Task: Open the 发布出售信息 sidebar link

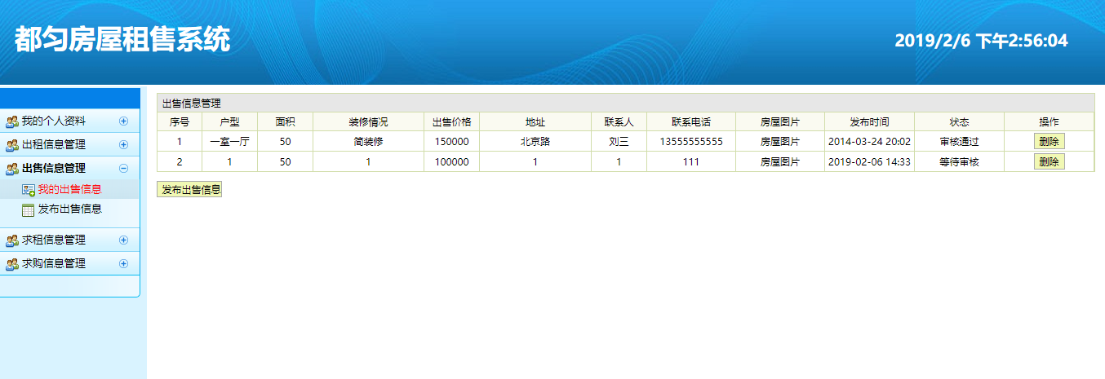Action: 69,209
